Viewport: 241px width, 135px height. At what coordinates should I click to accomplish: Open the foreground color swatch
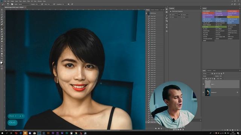tap(1, 62)
